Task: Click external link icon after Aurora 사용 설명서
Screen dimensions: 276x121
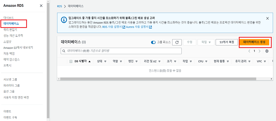Action: 150,27
